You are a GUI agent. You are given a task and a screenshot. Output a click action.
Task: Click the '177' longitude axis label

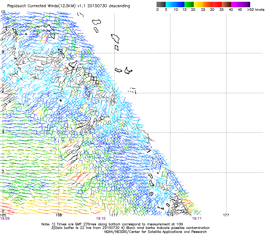[x=226, y=215]
